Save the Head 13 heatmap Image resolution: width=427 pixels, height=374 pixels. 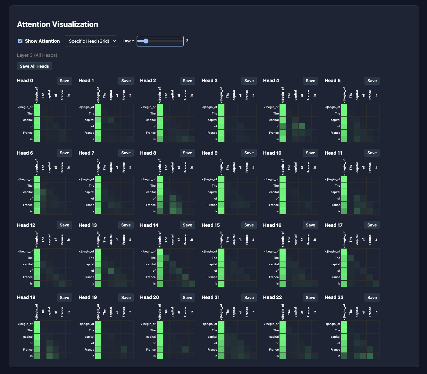pyautogui.click(x=126, y=225)
